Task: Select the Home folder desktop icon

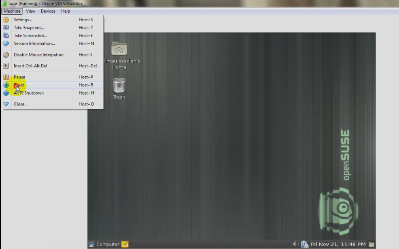Action: (x=119, y=49)
